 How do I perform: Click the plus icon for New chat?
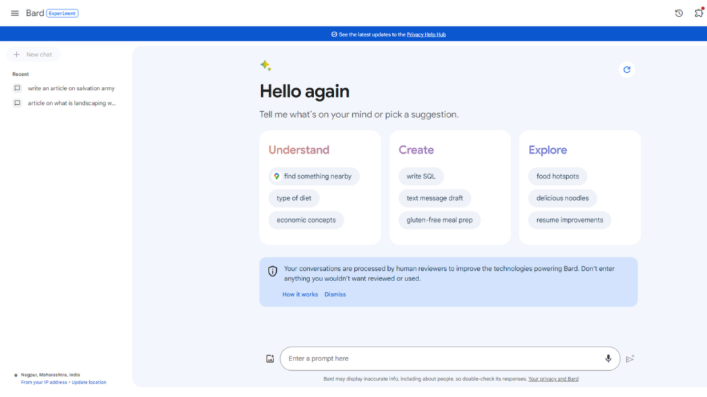point(17,54)
